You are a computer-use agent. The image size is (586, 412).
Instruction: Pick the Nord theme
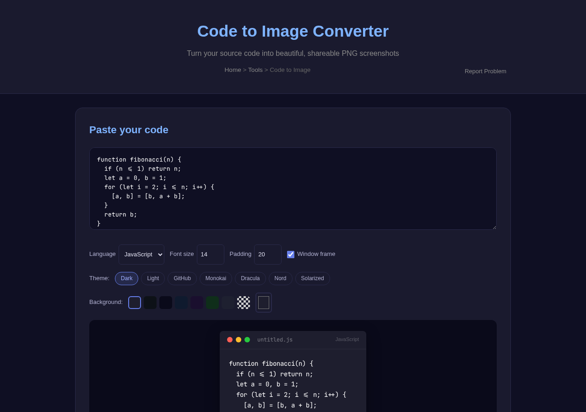point(280,278)
